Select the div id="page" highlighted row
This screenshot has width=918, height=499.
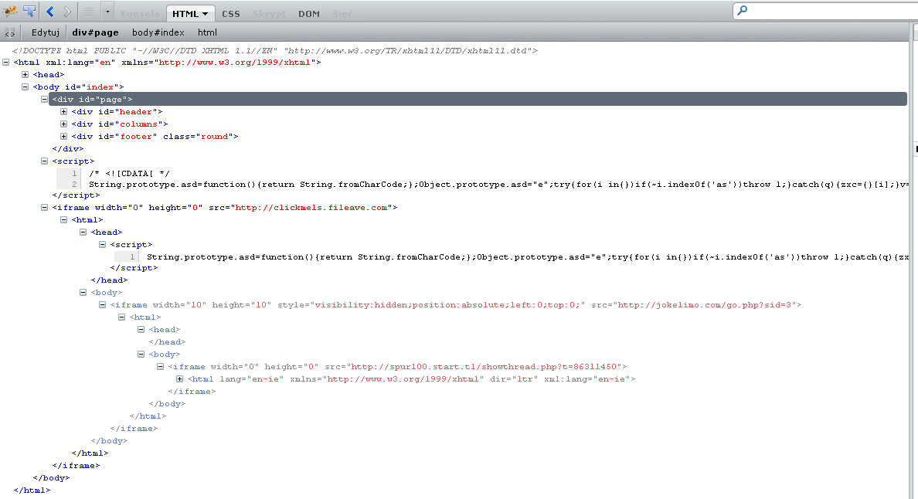coord(478,99)
